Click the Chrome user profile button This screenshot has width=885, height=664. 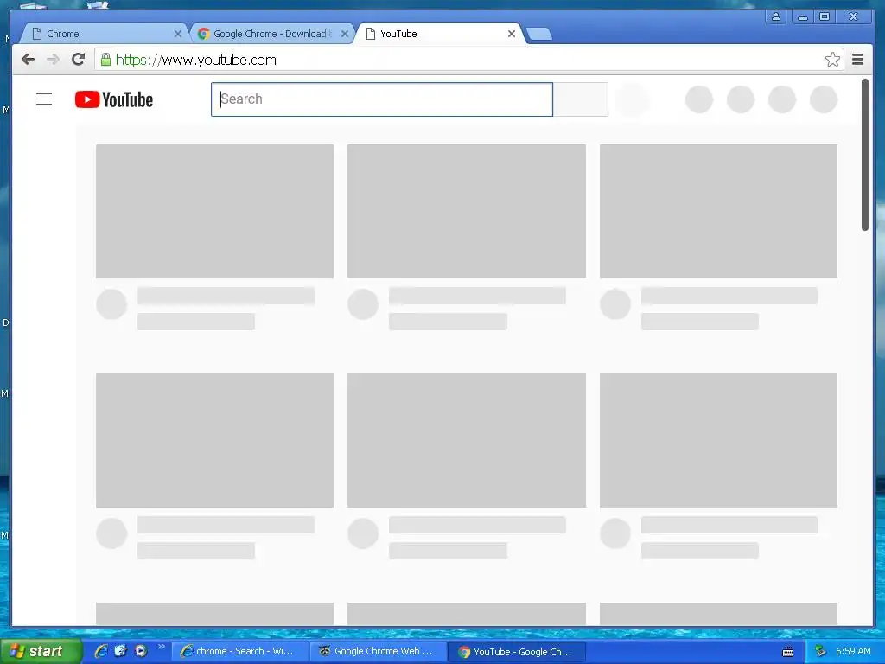point(776,17)
